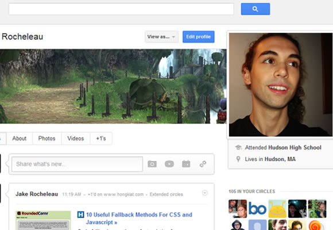Click the location pin icon
This screenshot has height=230, width=333.
click(x=238, y=159)
